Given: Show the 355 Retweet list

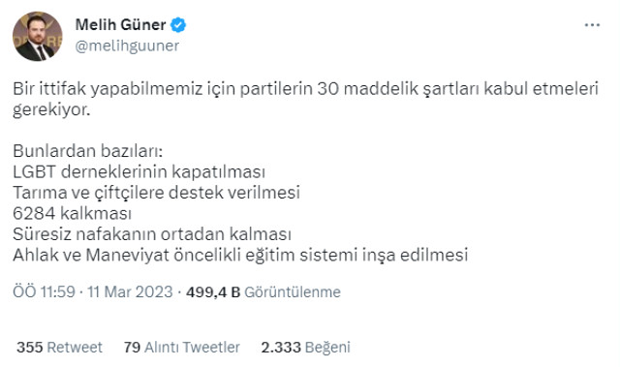Looking at the screenshot, I should (x=59, y=348).
